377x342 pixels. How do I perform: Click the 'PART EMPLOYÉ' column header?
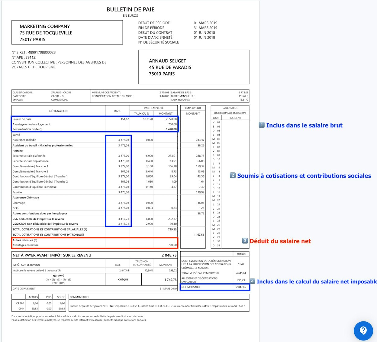click(x=153, y=108)
